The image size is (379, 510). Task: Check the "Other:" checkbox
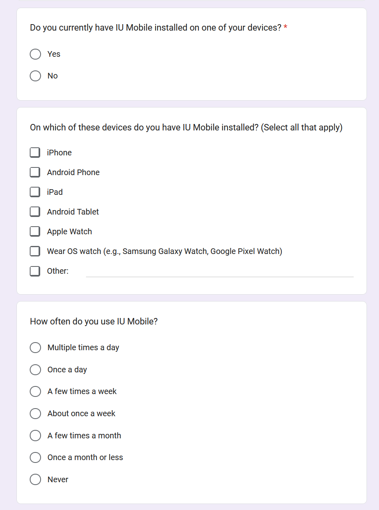tap(35, 271)
